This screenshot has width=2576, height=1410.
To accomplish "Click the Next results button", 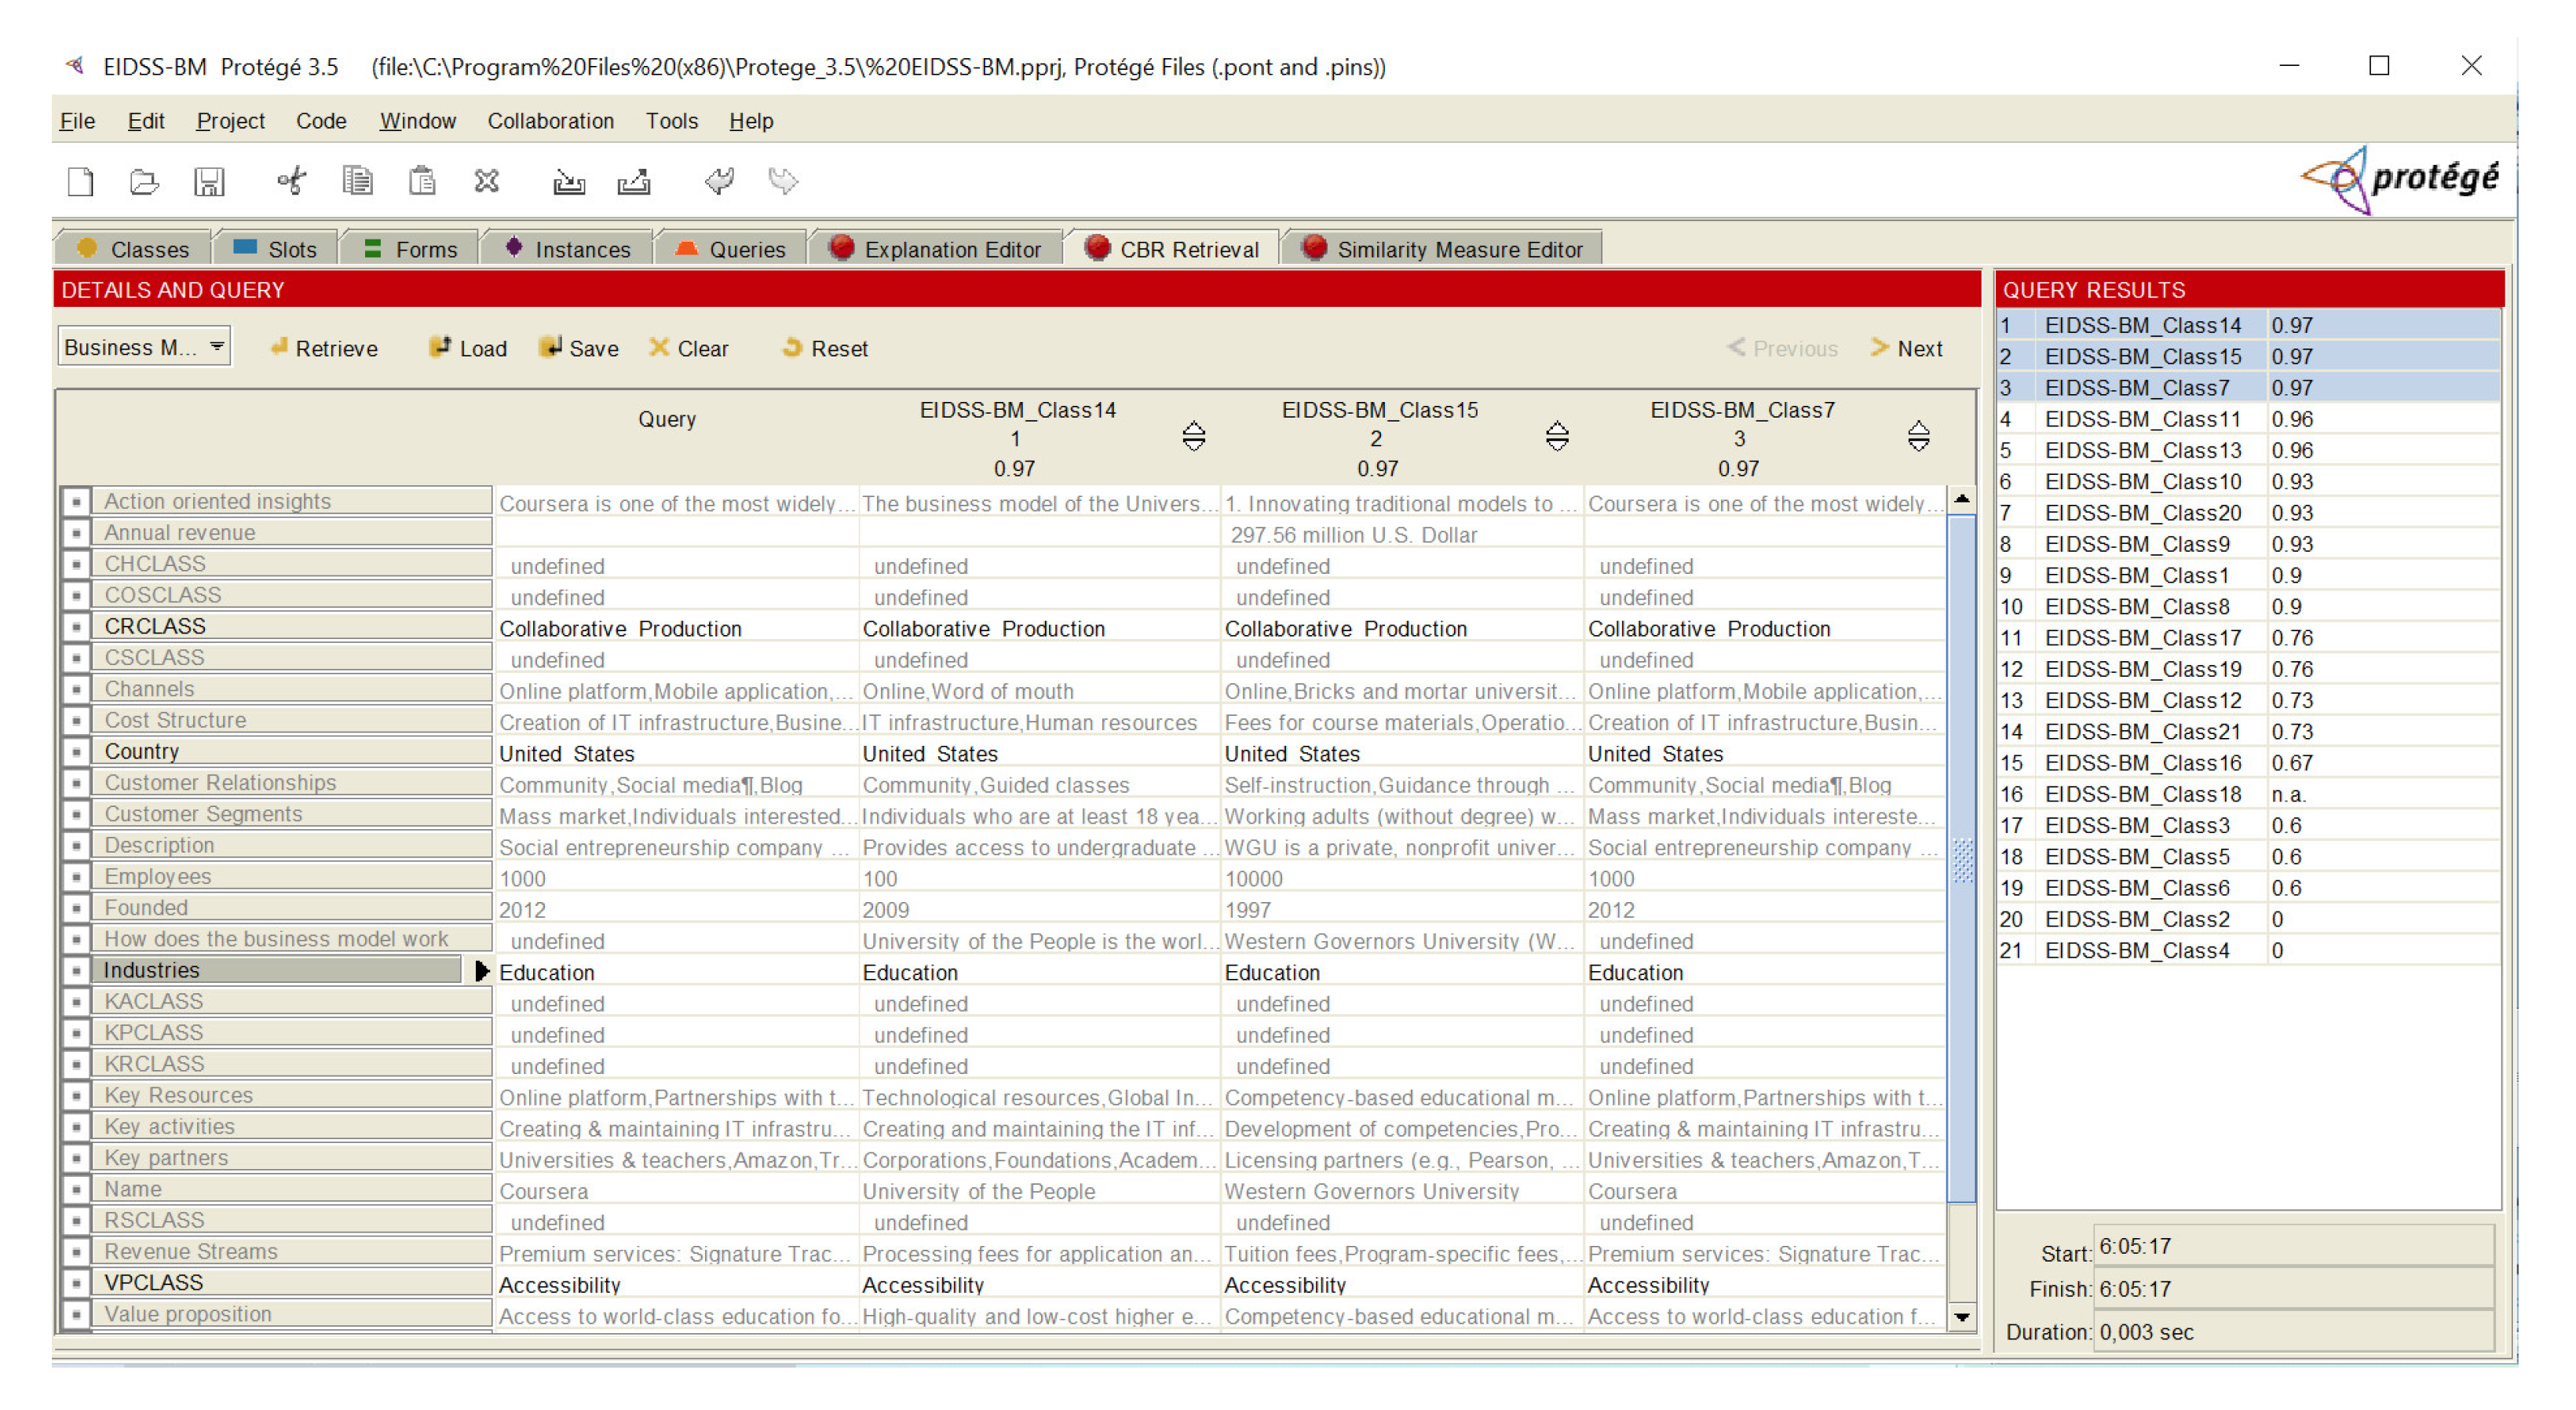I will pos(1906,348).
